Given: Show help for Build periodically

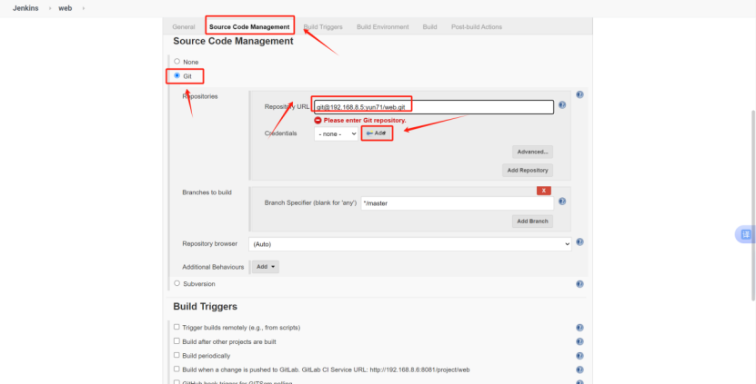Looking at the screenshot, I should [580, 356].
